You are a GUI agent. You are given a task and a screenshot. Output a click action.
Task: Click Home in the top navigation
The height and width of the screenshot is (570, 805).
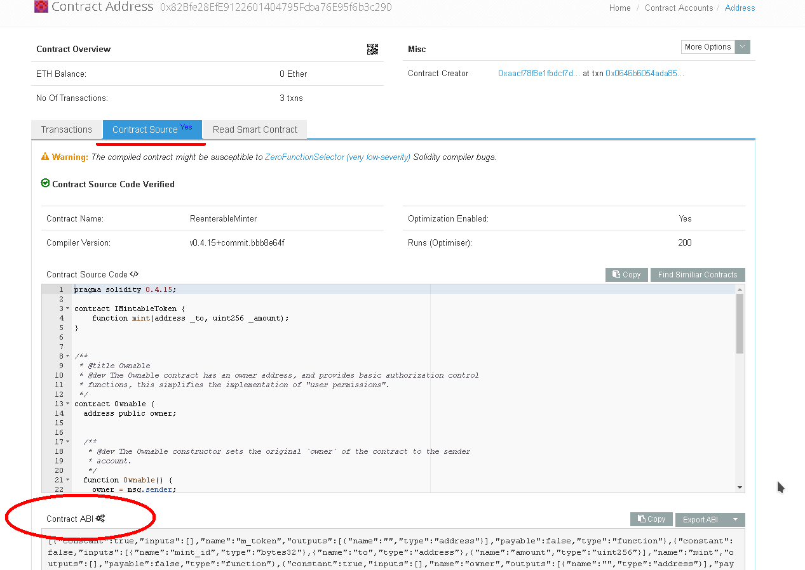(x=619, y=8)
